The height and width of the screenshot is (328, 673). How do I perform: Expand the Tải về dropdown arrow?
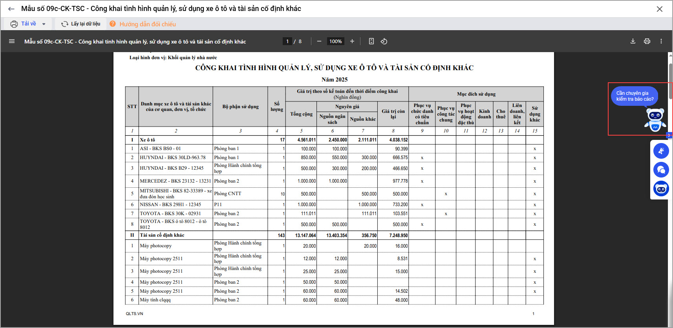(x=44, y=24)
